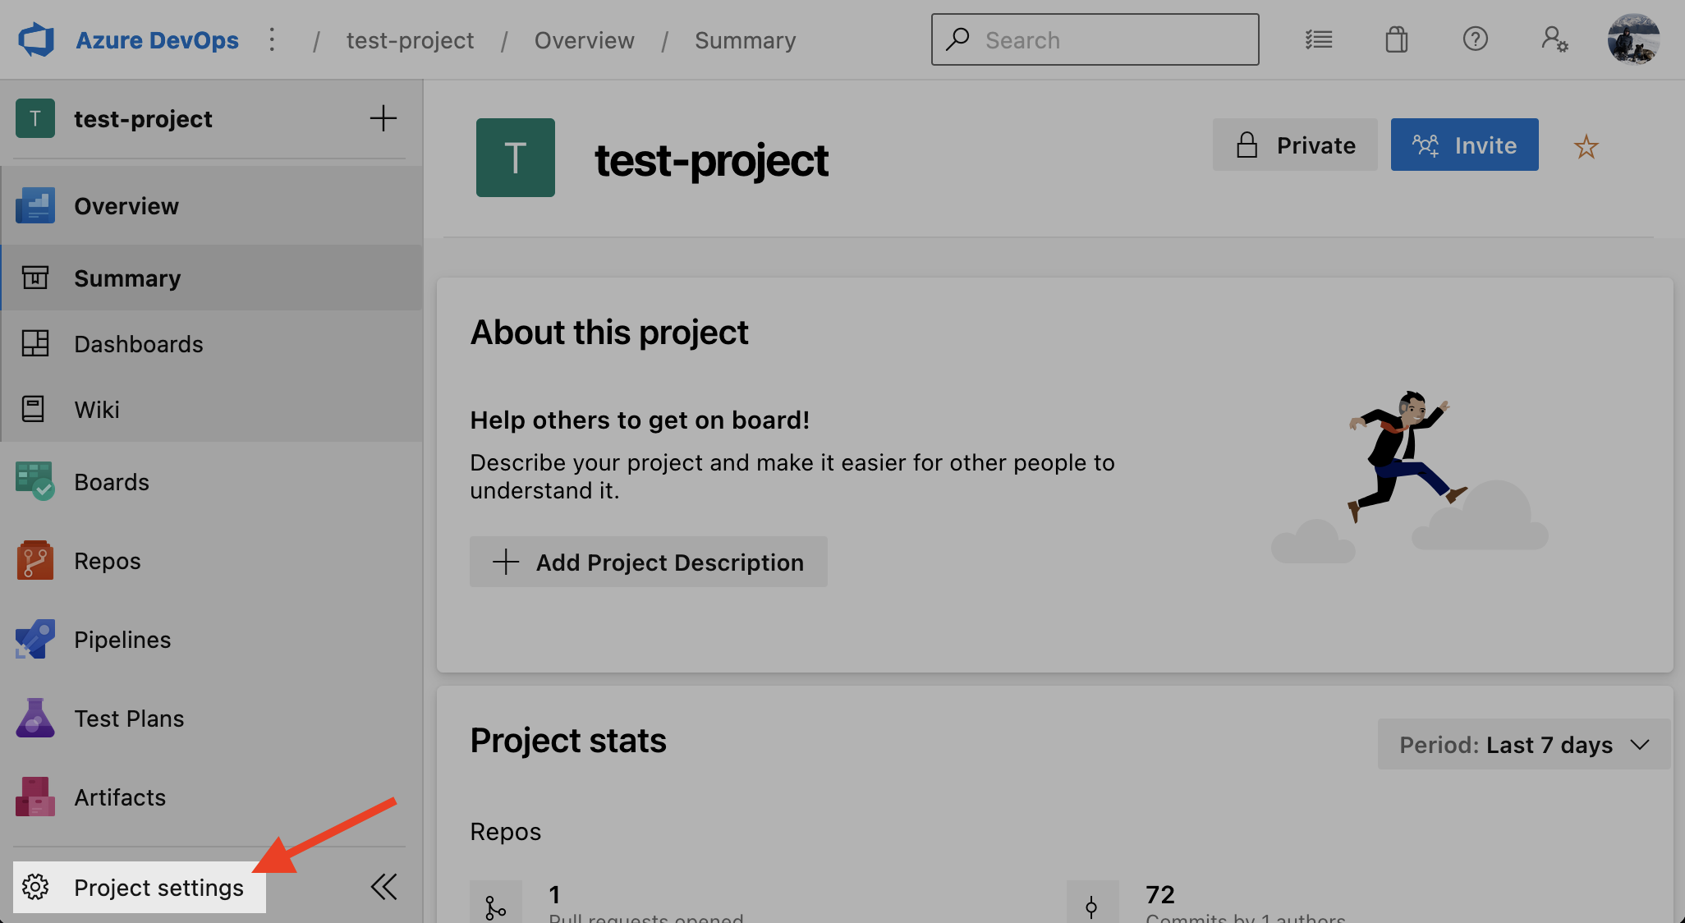Open the Wiki section

point(97,409)
